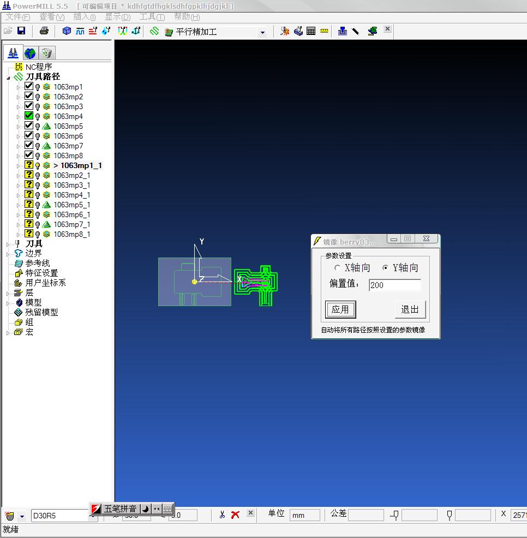Image resolution: width=527 pixels, height=538 pixels.
Task: Click the soft keyboard icon on IME bar
Action: point(167,509)
